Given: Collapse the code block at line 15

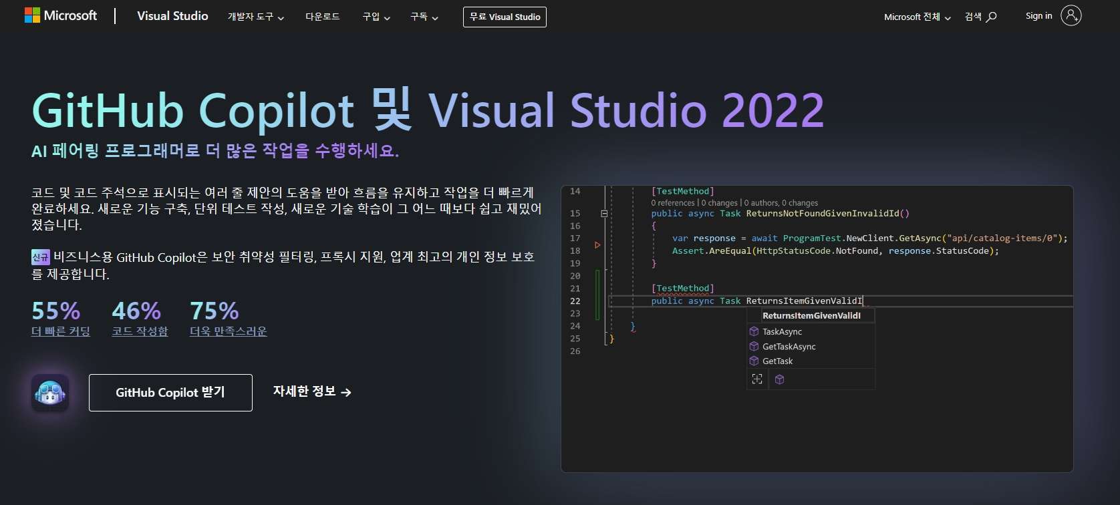Looking at the screenshot, I should click(604, 214).
